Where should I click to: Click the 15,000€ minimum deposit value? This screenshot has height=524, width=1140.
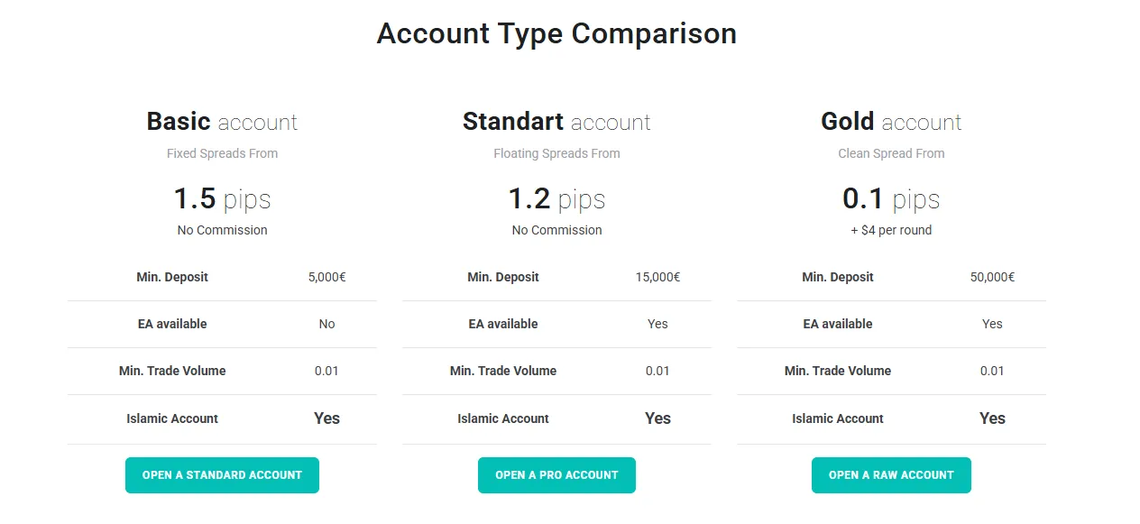tap(657, 277)
